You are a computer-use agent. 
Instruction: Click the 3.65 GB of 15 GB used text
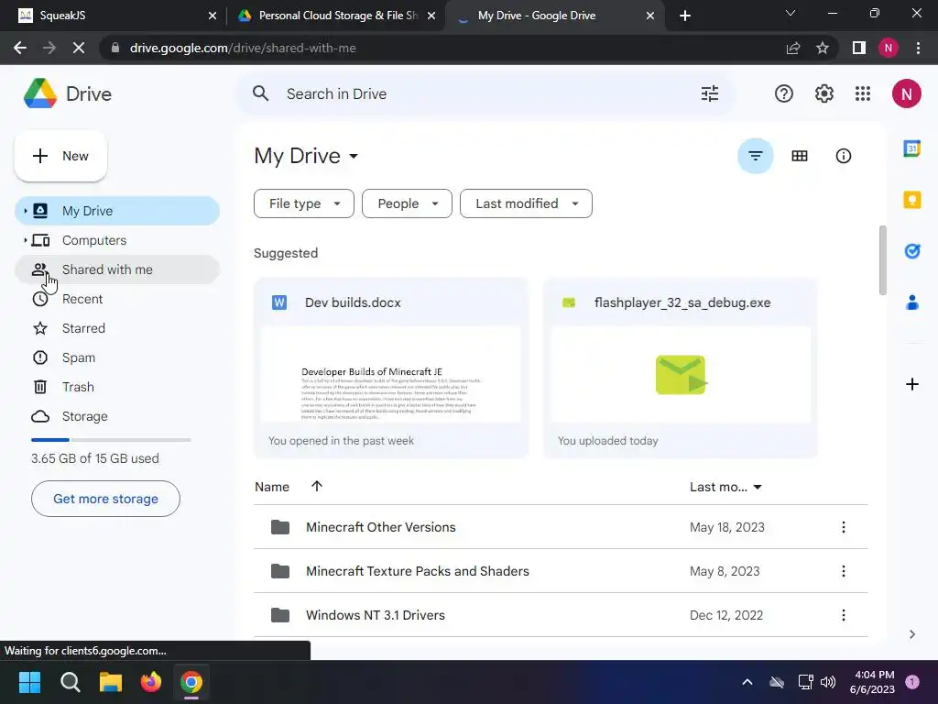click(95, 458)
